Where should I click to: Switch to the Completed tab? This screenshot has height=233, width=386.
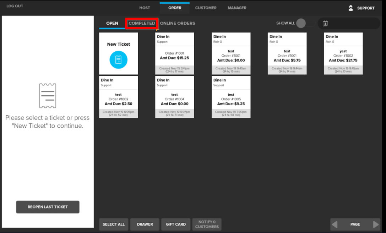tap(142, 23)
